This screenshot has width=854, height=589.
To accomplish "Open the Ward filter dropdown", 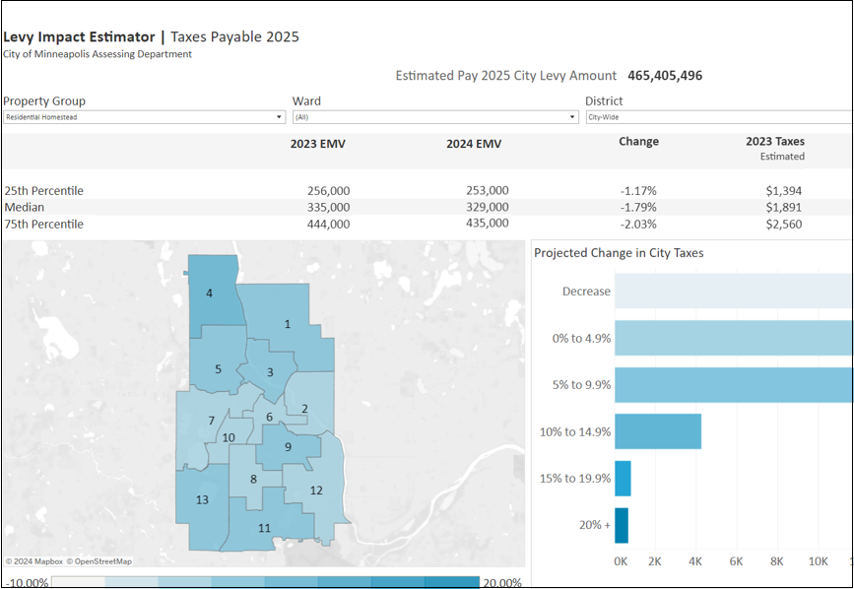I will click(x=435, y=117).
